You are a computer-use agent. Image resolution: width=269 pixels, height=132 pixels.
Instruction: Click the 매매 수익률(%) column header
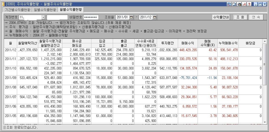pos(208,43)
